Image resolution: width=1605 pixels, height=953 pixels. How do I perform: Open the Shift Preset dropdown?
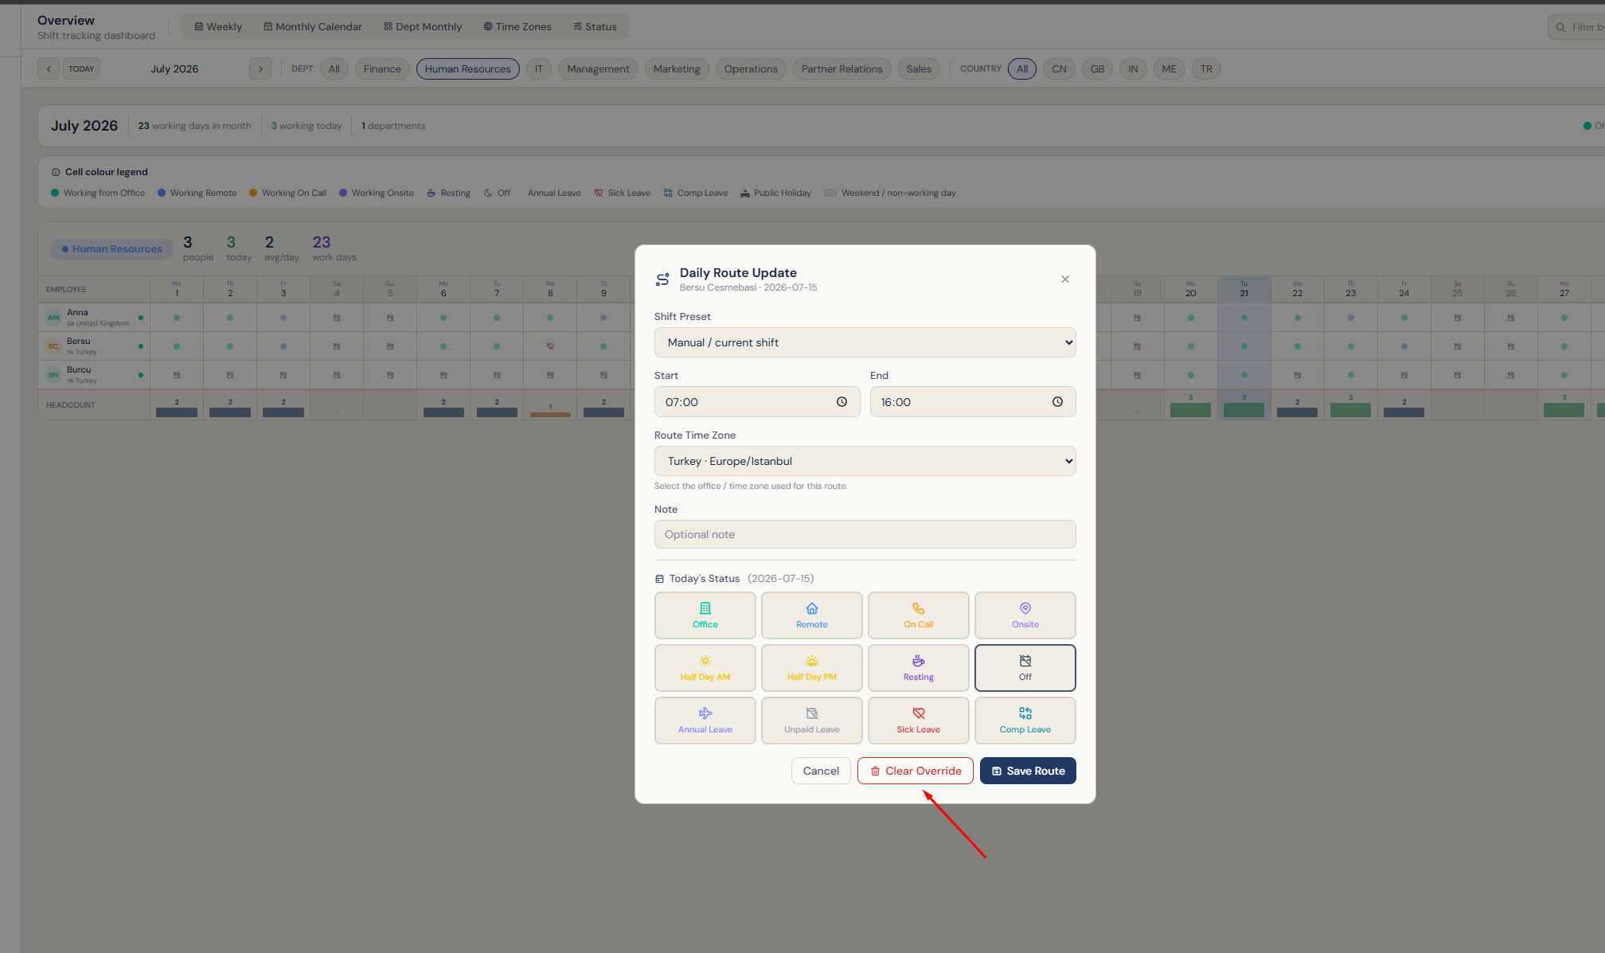(x=865, y=342)
